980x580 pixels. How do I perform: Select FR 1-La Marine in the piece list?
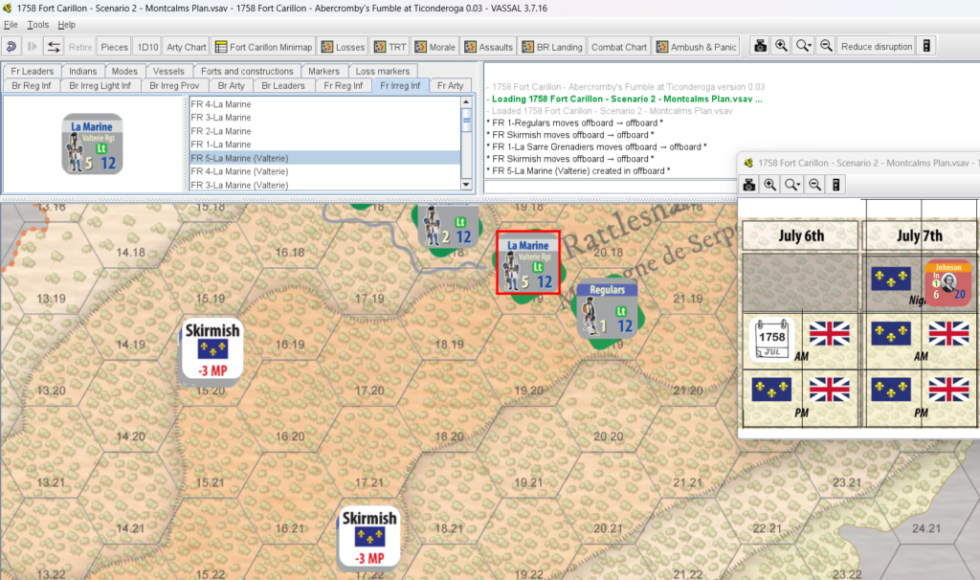tap(324, 145)
